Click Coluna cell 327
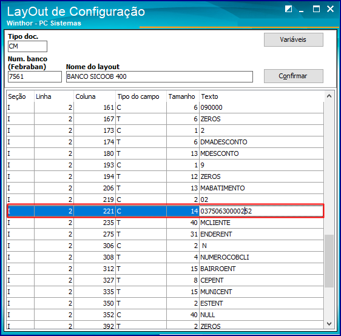Image resolution: width=341 pixels, height=336 pixels. coord(95,280)
